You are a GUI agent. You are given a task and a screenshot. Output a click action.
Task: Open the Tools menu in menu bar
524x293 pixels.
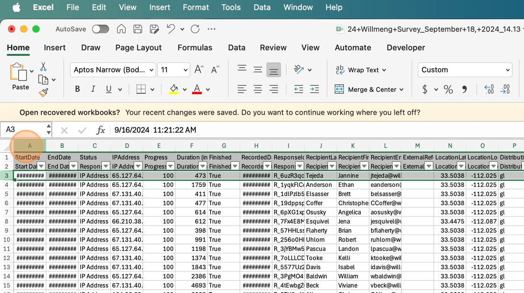(x=231, y=7)
